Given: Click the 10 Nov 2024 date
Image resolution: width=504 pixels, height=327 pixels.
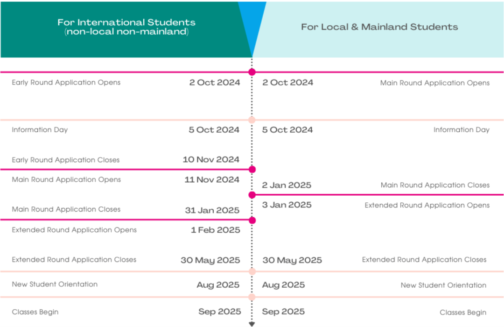Looking at the screenshot, I should 211,160.
